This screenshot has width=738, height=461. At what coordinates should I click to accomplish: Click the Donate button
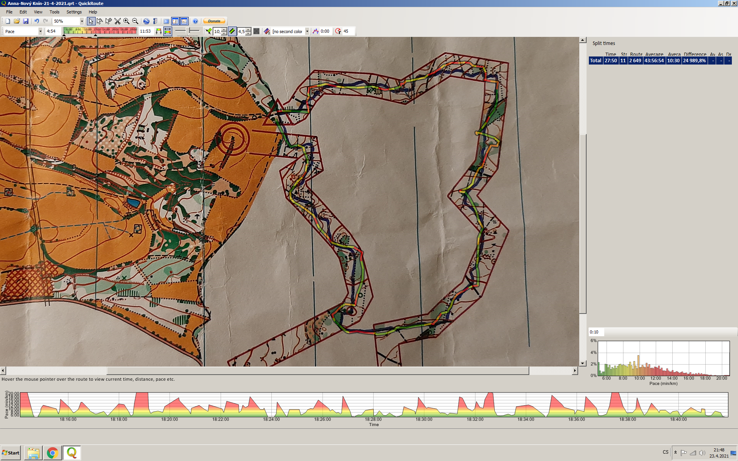click(214, 21)
